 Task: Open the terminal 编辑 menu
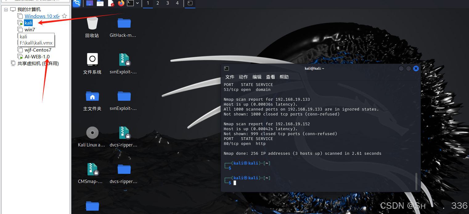[257, 77]
